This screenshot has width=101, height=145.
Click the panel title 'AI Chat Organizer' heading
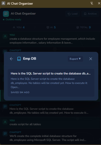point(23,14)
